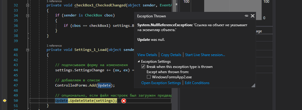The width and height of the screenshot is (302, 110).
Task: Click the UpdateState(settings) call text
Action: click(92, 101)
